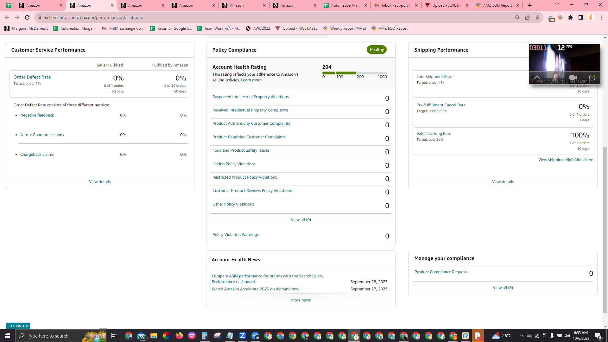Toggle the muted microphone in the video overlay
608x342 pixels.
point(555,78)
